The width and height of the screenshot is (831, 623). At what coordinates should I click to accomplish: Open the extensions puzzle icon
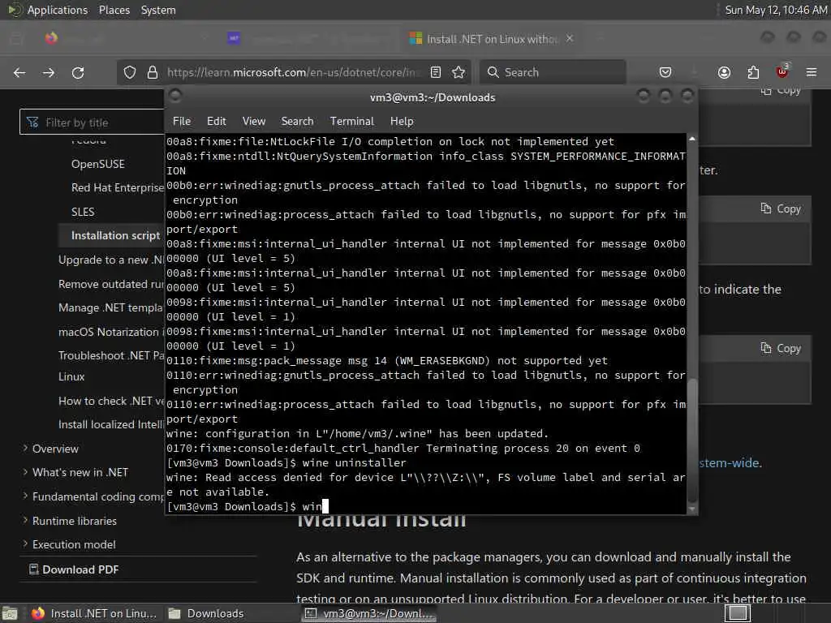click(x=753, y=72)
